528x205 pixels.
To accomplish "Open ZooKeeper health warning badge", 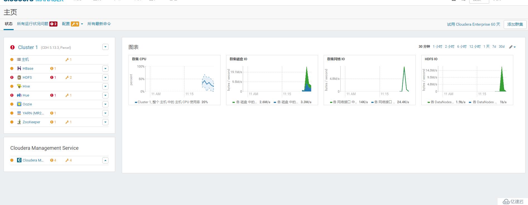I will (53, 122).
